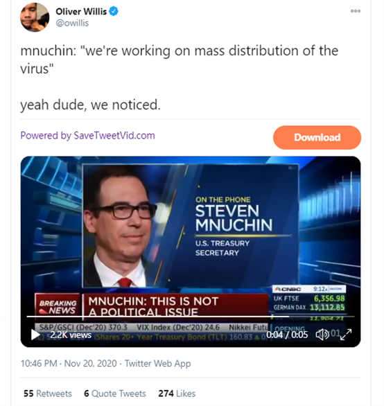This screenshot has width=384, height=406.
Task: Expand the video to fullscreen
Action: 346,335
